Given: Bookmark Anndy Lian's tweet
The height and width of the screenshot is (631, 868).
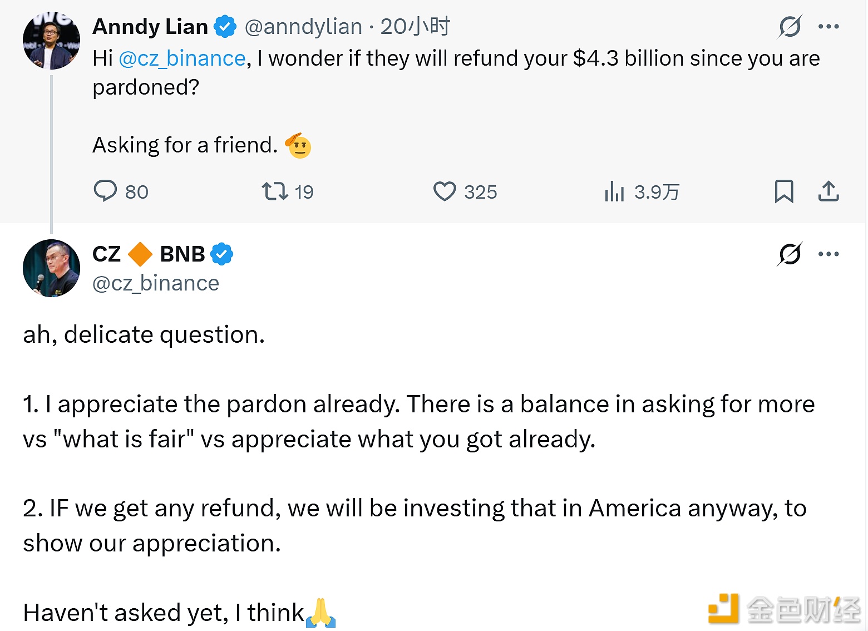Looking at the screenshot, I should pyautogui.click(x=784, y=191).
